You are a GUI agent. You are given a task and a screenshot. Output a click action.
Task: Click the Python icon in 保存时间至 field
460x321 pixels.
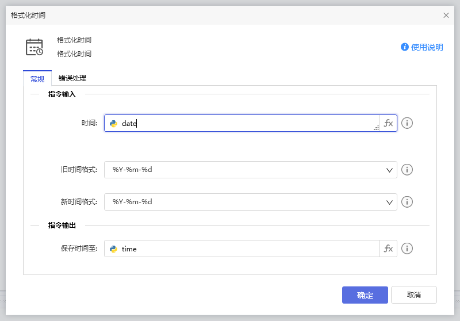click(114, 249)
